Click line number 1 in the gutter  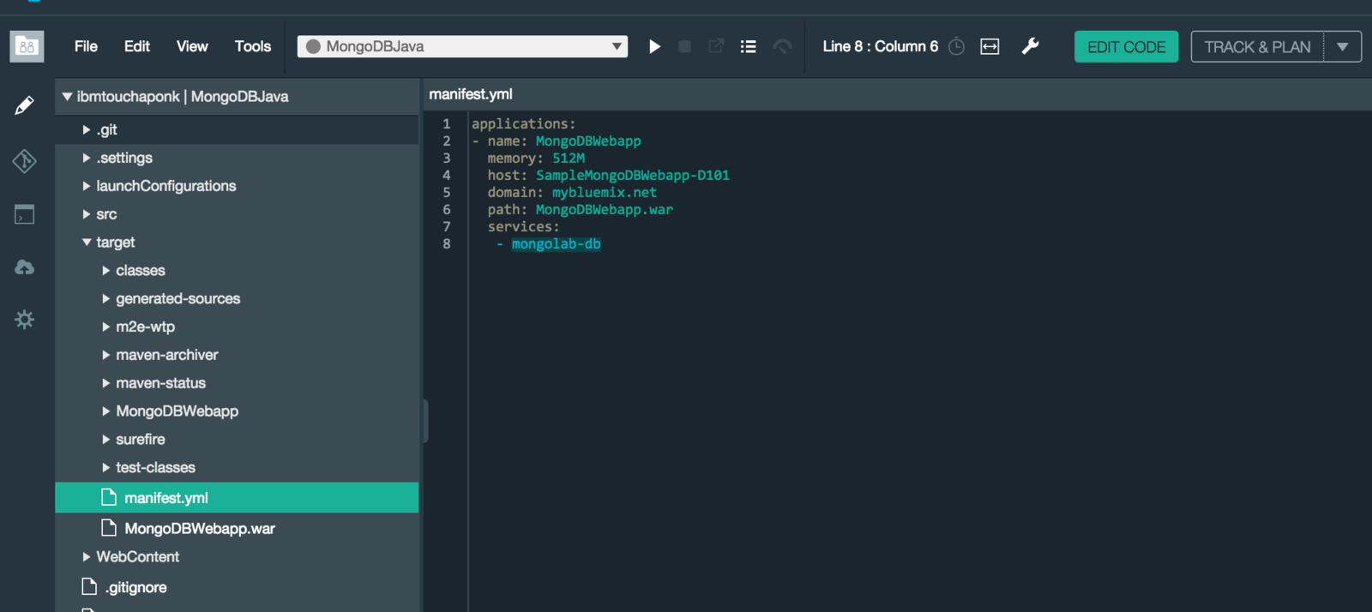(x=446, y=124)
